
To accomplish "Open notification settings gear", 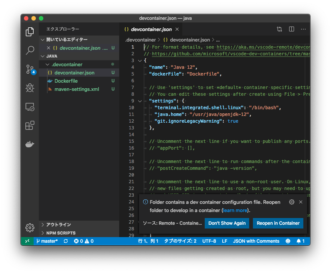I will [x=291, y=202].
